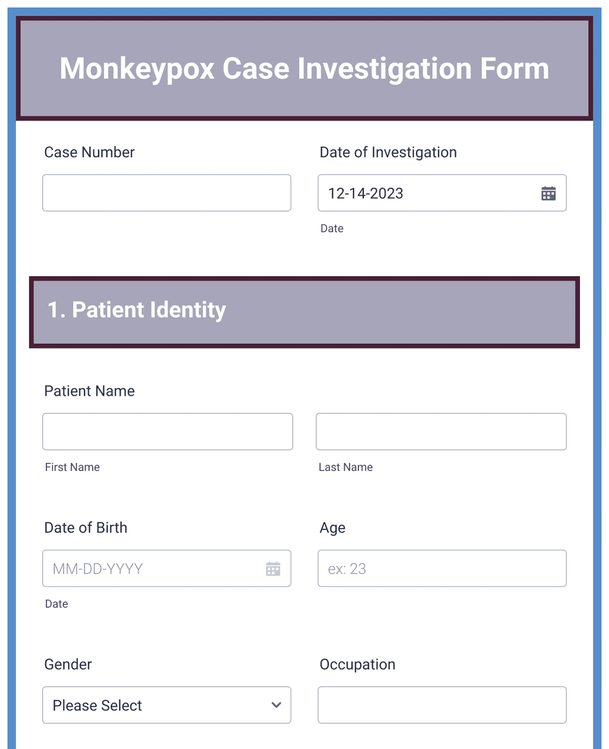The width and height of the screenshot is (609, 749).
Task: Click the chevron on the Gender selector
Action: tap(276, 705)
